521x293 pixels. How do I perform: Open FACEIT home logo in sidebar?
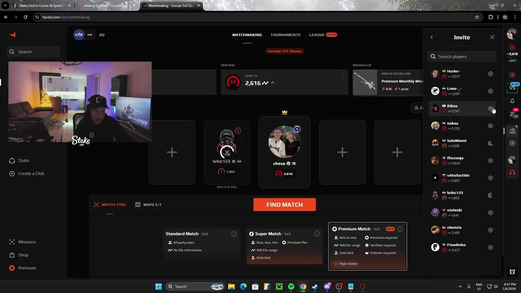[12, 35]
